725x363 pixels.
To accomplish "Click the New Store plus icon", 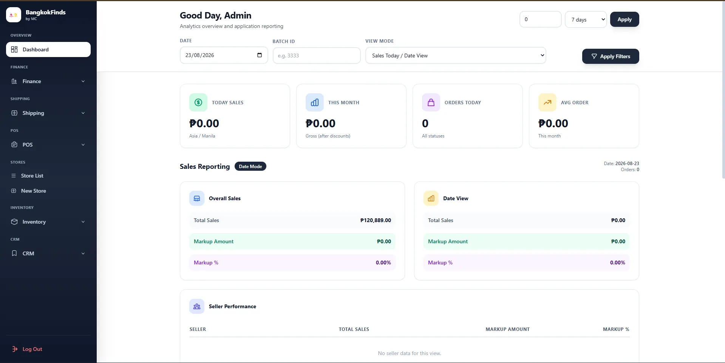I will pyautogui.click(x=14, y=191).
